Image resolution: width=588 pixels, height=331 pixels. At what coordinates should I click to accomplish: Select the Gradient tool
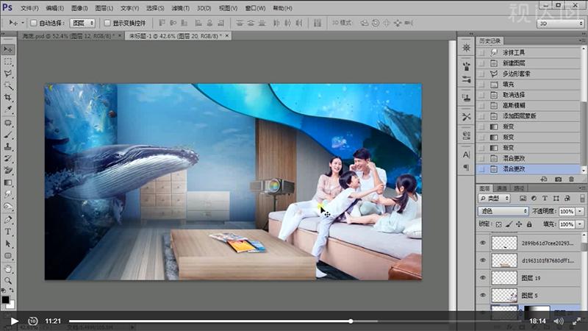(x=8, y=182)
